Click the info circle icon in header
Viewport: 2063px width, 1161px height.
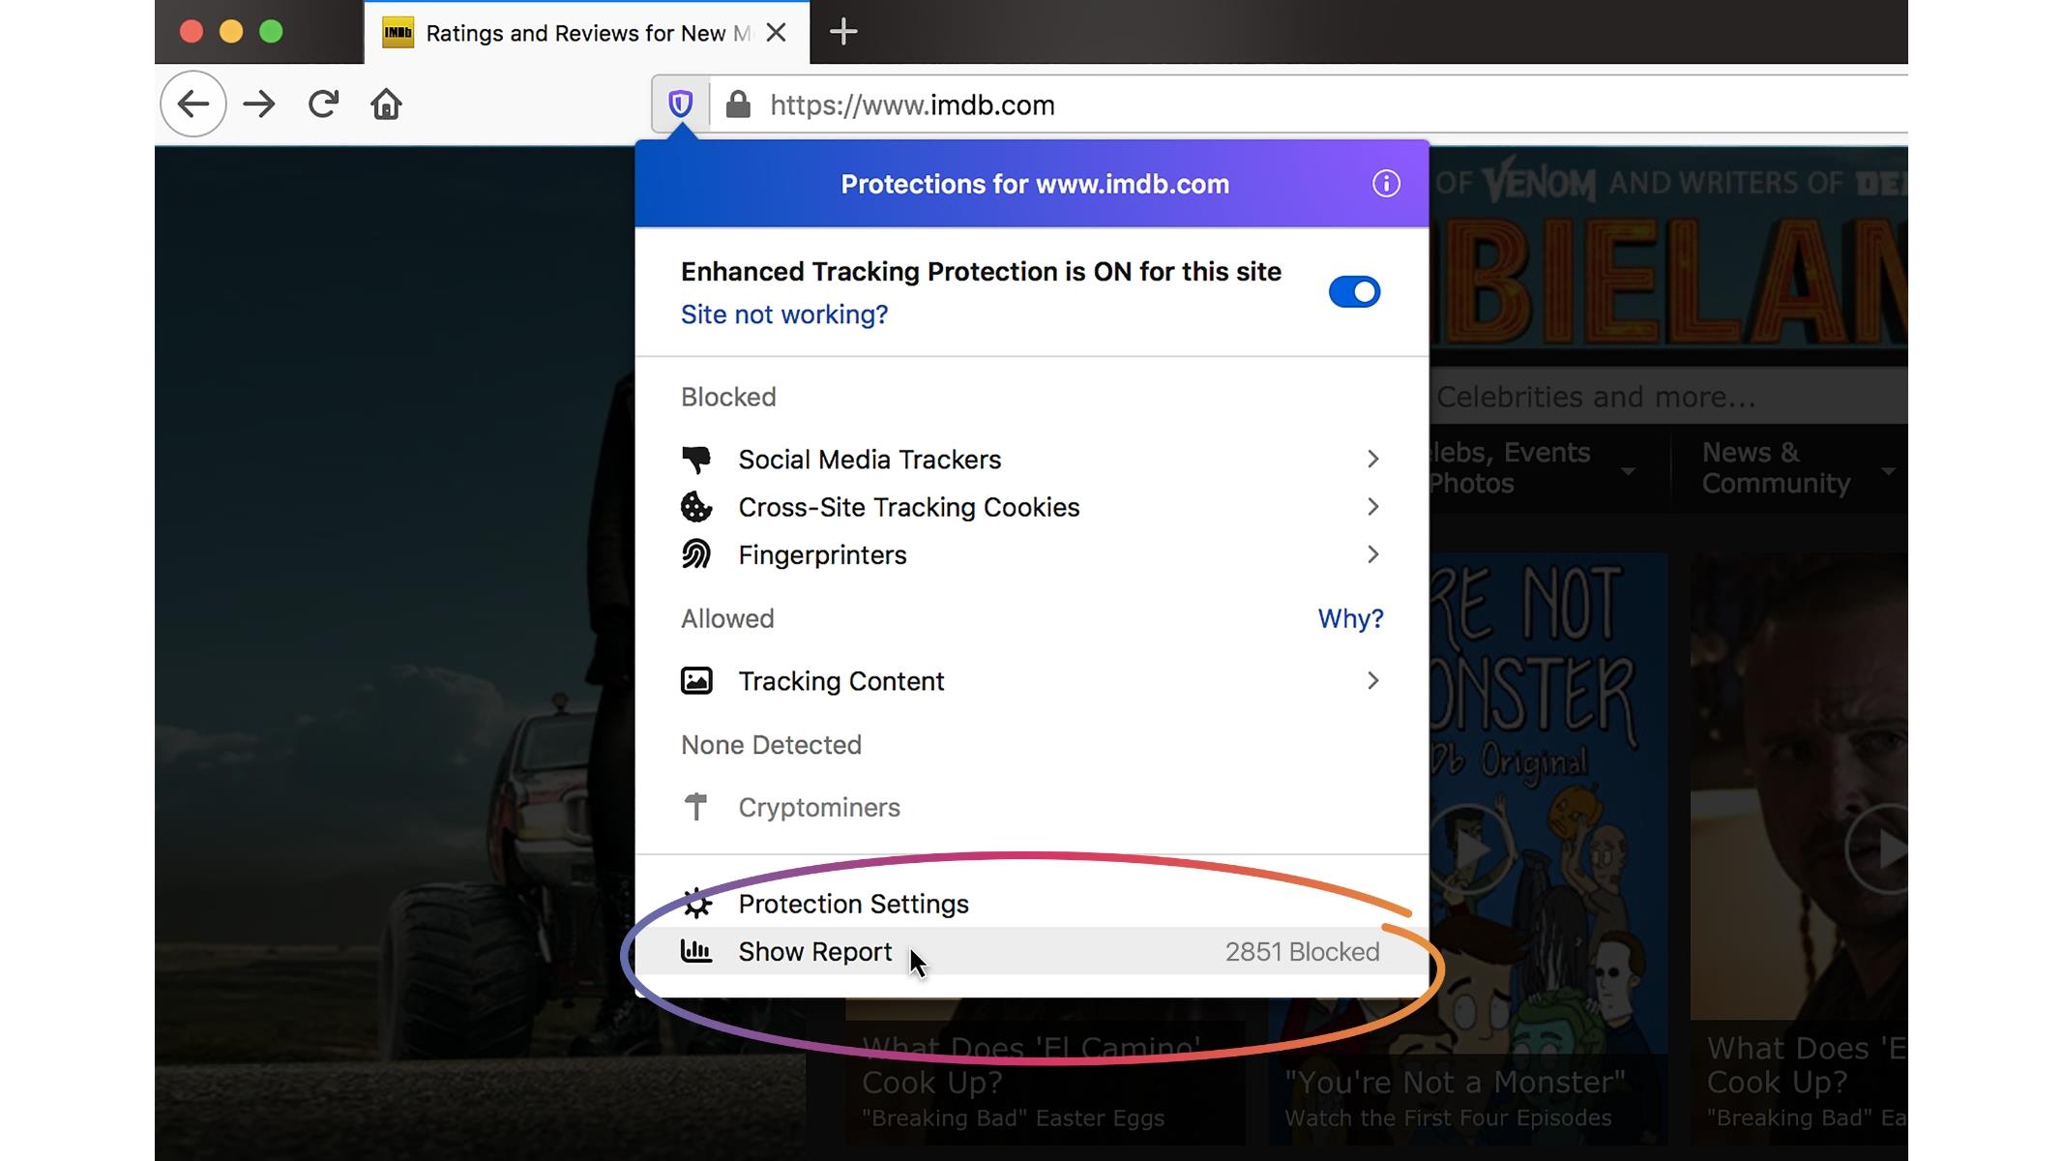click(1384, 184)
